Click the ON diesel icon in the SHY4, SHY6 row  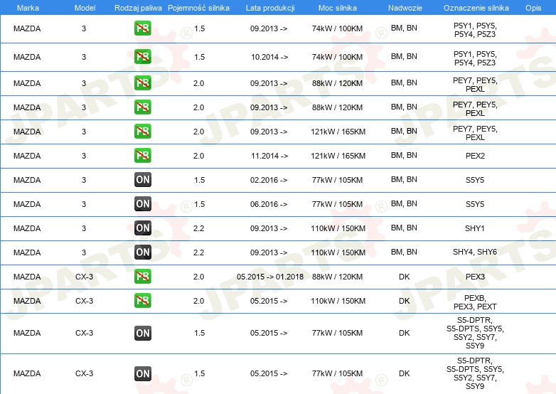[x=142, y=252]
